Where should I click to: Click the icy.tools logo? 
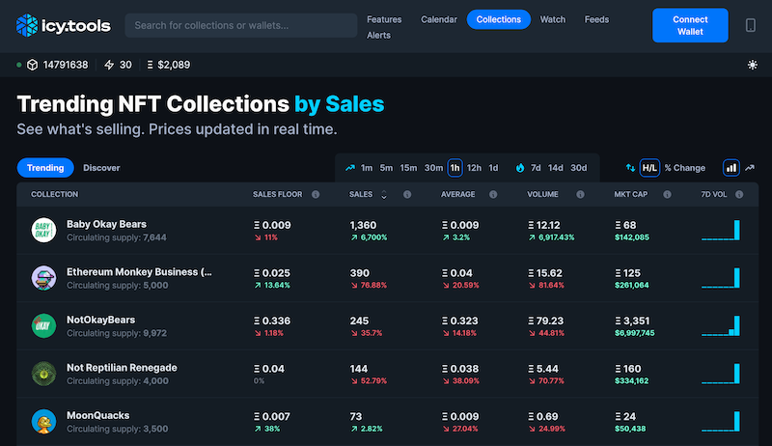tap(64, 25)
